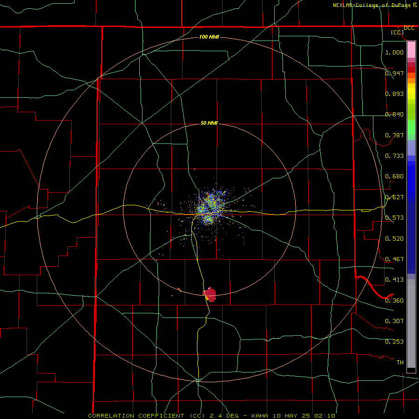This screenshot has height=419, width=419.
Task: Select the 0.253 scale value
Action: [394, 342]
